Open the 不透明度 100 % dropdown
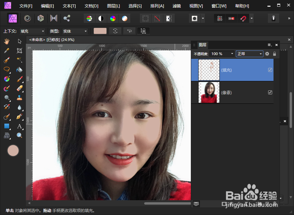 pos(222,54)
